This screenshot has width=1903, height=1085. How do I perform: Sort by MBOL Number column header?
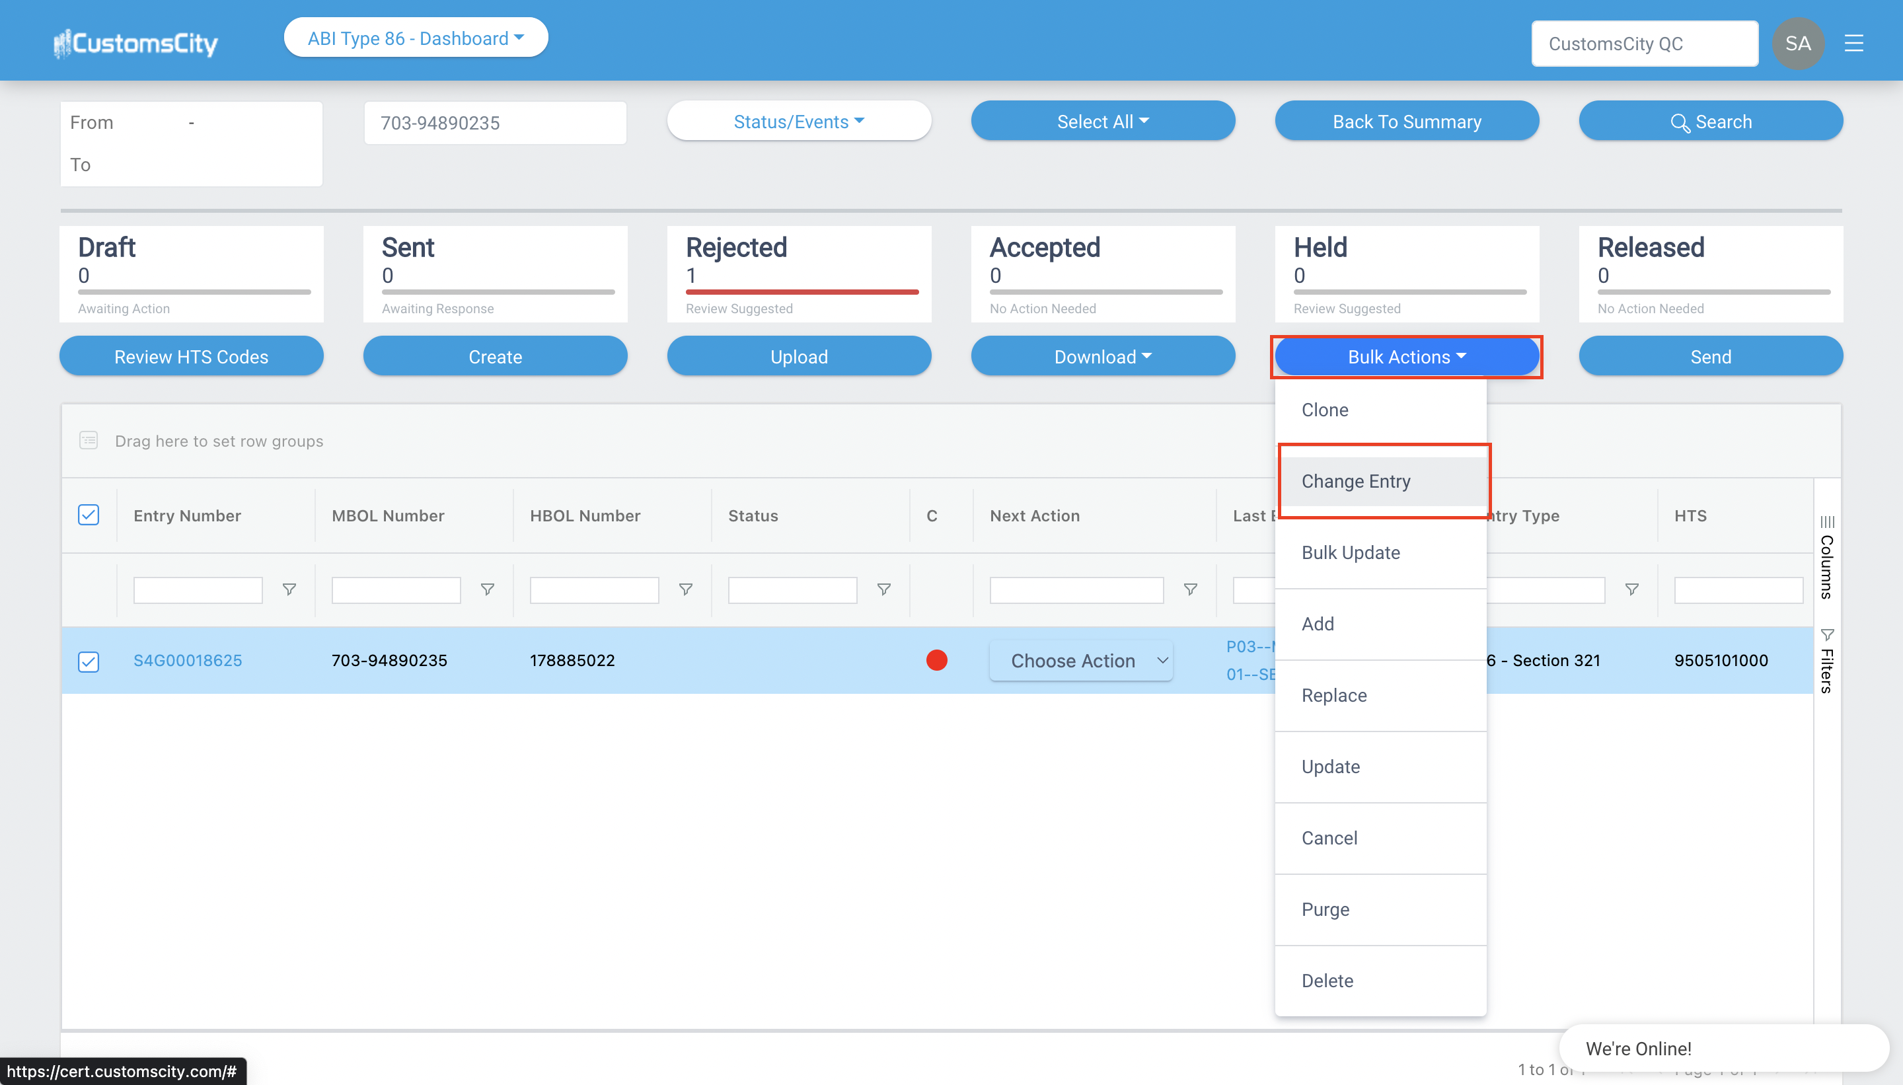pyautogui.click(x=387, y=515)
